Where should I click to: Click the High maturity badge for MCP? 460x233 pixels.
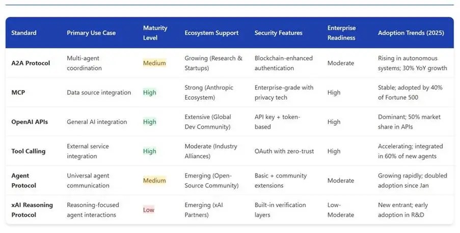tap(150, 93)
